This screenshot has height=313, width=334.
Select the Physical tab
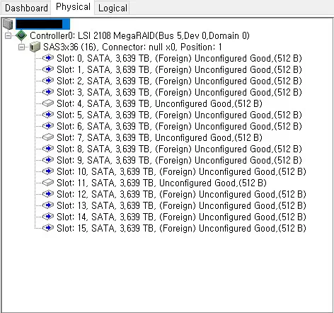click(73, 7)
